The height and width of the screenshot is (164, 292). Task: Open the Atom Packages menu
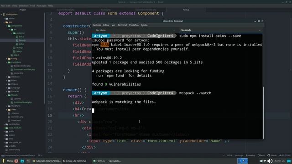pyautogui.click(x=42, y=6)
